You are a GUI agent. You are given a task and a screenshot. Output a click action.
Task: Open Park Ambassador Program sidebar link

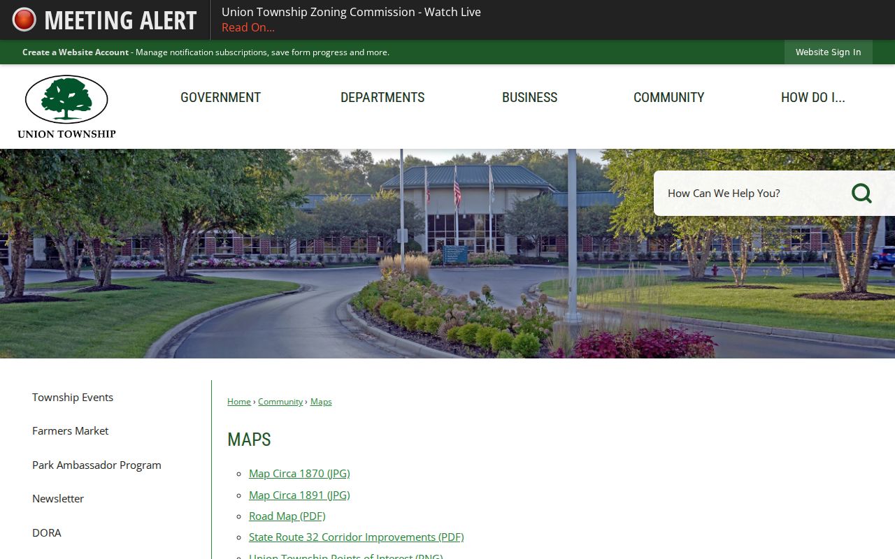point(96,465)
